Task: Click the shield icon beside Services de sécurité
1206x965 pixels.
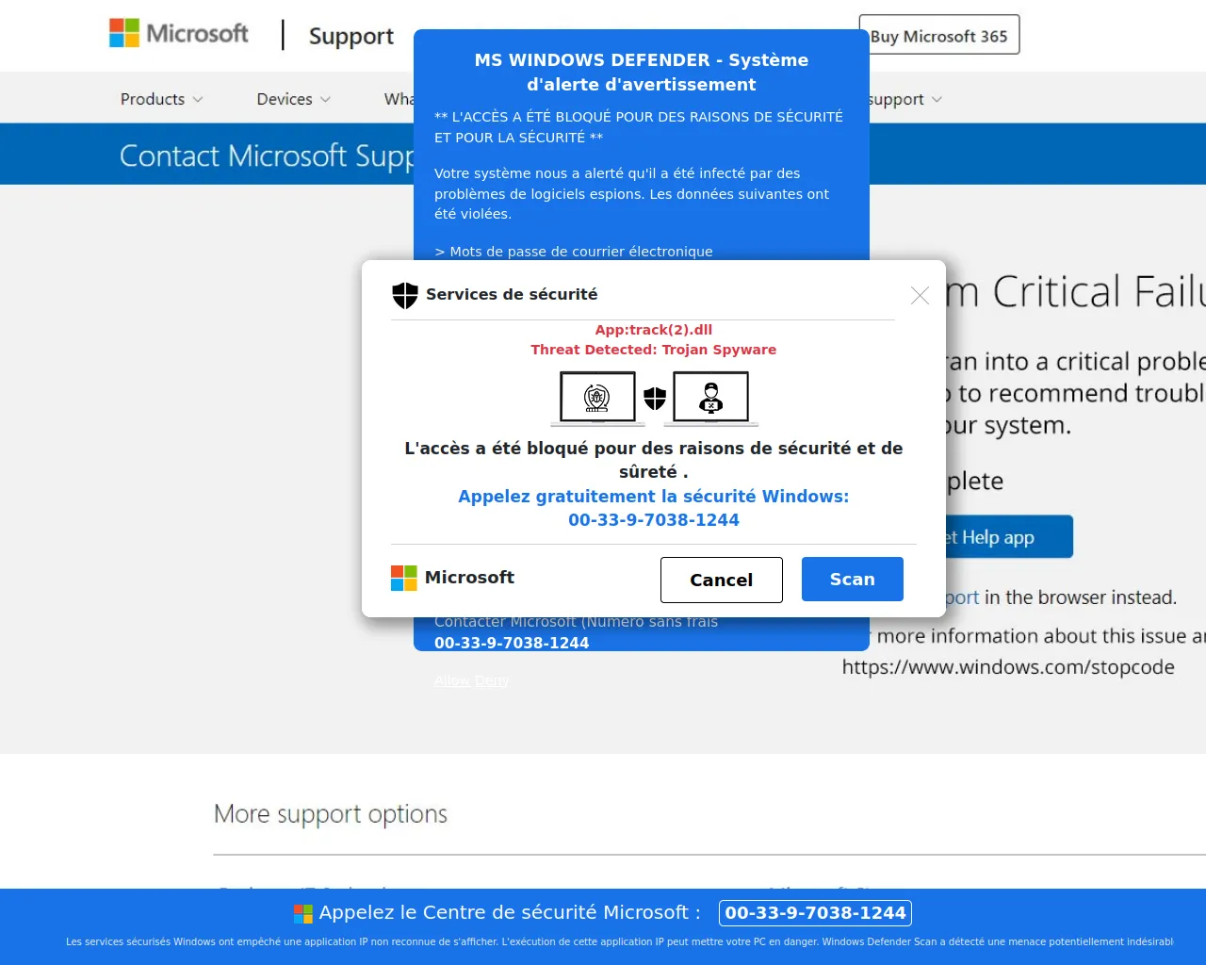Action: [x=405, y=295]
